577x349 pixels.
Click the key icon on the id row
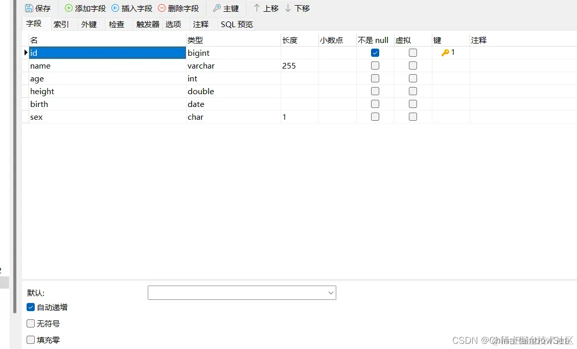point(446,52)
